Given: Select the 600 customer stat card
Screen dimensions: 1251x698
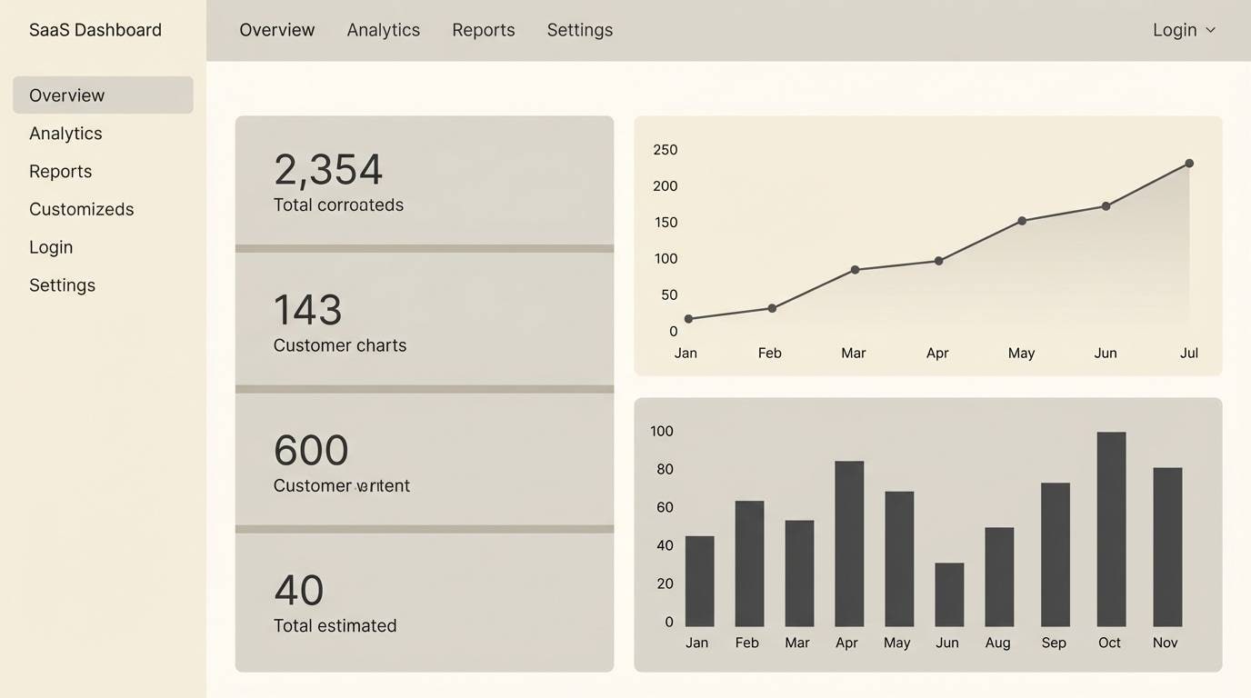Looking at the screenshot, I should (424, 460).
